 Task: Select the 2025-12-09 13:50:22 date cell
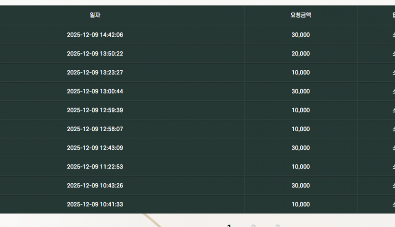95,53
